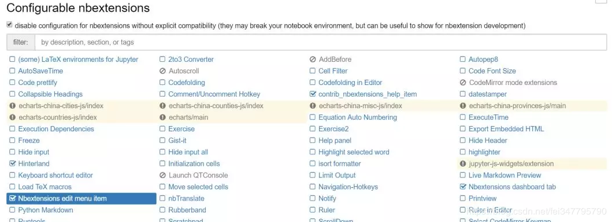Click the Autoscroll incompatible icon
Viewport: 612px width, 222px height.
pos(163,71)
